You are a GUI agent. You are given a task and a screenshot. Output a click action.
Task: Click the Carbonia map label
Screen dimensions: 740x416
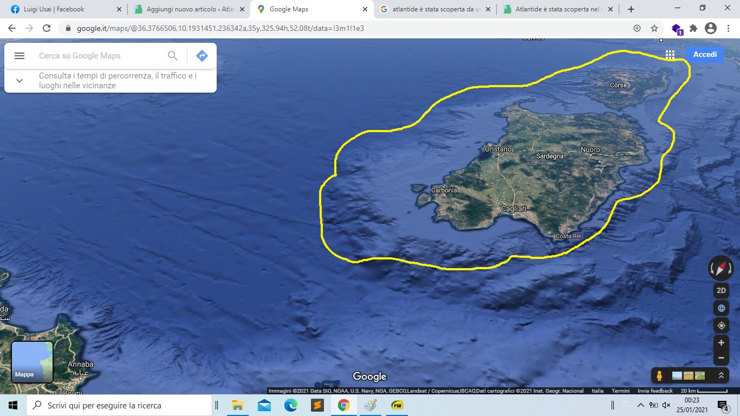(444, 190)
